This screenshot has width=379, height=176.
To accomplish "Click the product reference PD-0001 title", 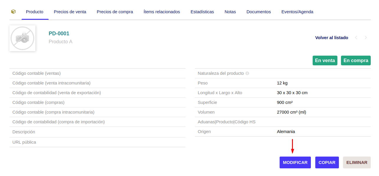I will (59, 33).
